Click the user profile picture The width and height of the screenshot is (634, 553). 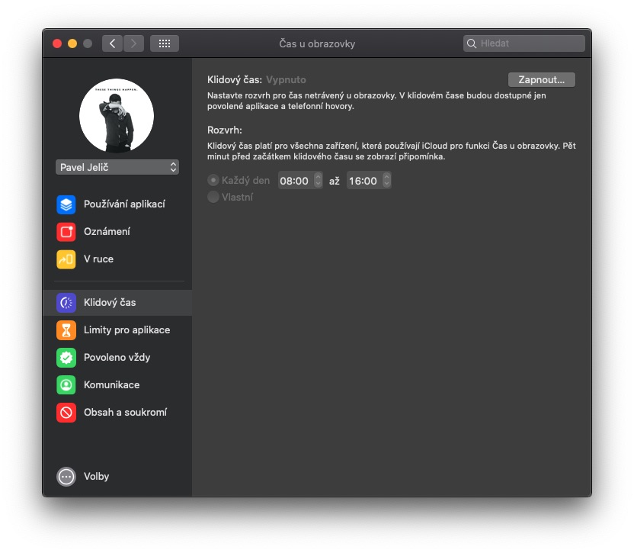117,116
